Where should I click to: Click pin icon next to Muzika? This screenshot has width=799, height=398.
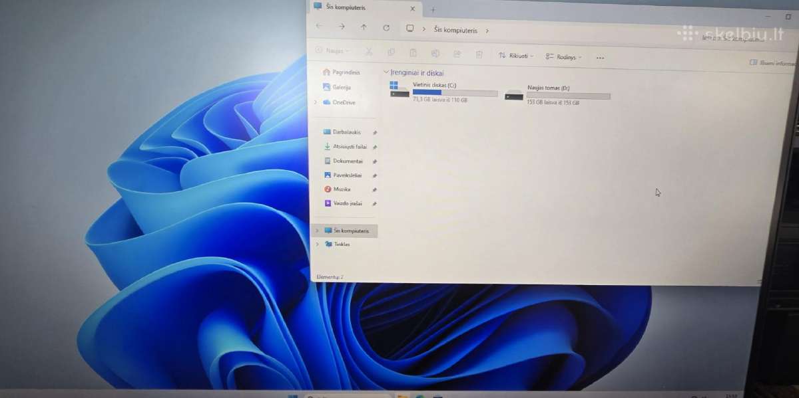pyautogui.click(x=375, y=189)
